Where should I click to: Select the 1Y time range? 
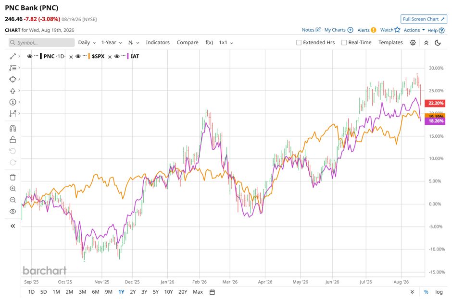(x=121, y=292)
